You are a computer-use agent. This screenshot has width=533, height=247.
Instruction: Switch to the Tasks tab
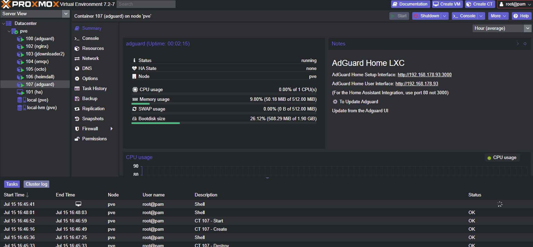12,184
